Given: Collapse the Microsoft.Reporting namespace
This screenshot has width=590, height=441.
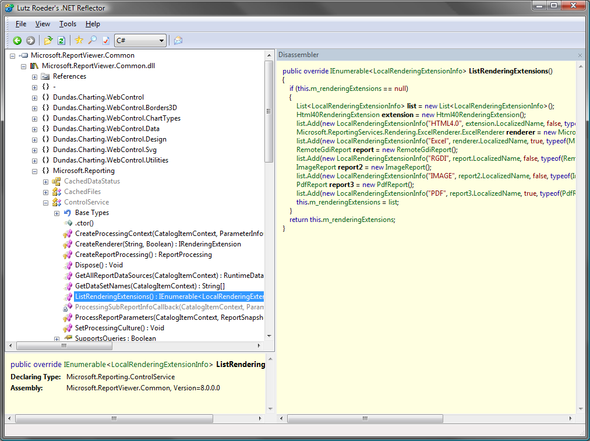Looking at the screenshot, I should click(x=34, y=171).
